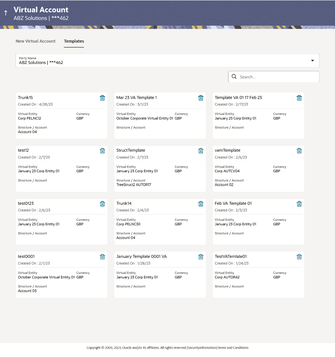Delete the Trunk15 template
Screen dimensions: 335x358
[x=102, y=98]
